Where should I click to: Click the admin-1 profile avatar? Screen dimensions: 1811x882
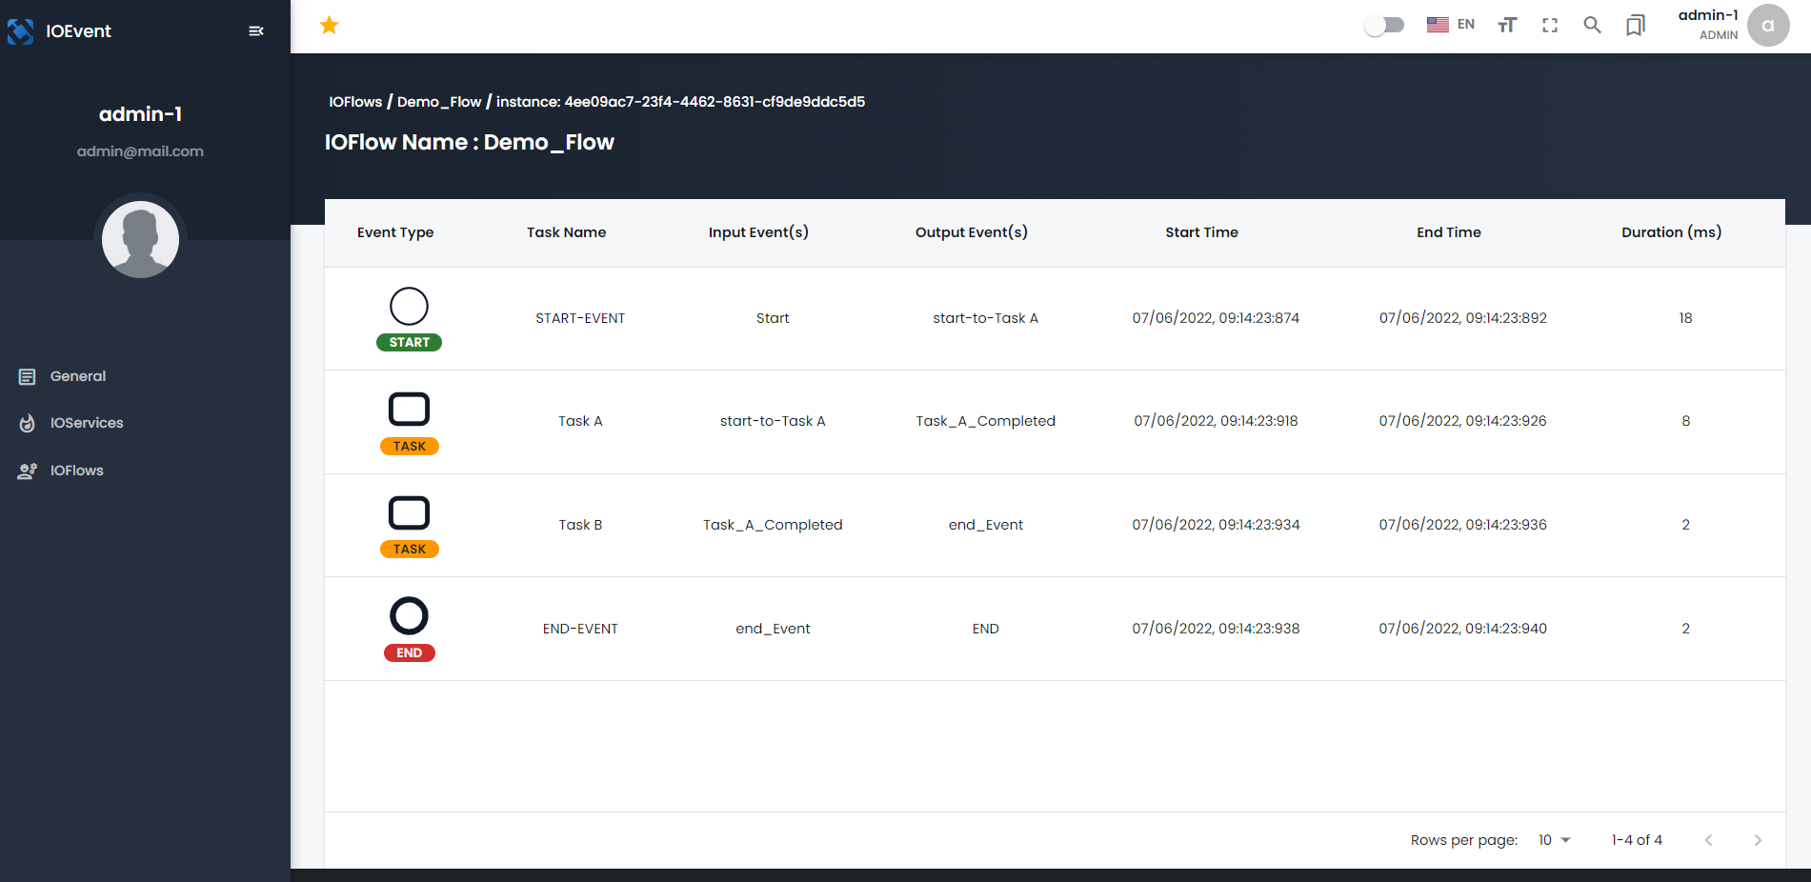[x=1767, y=26]
